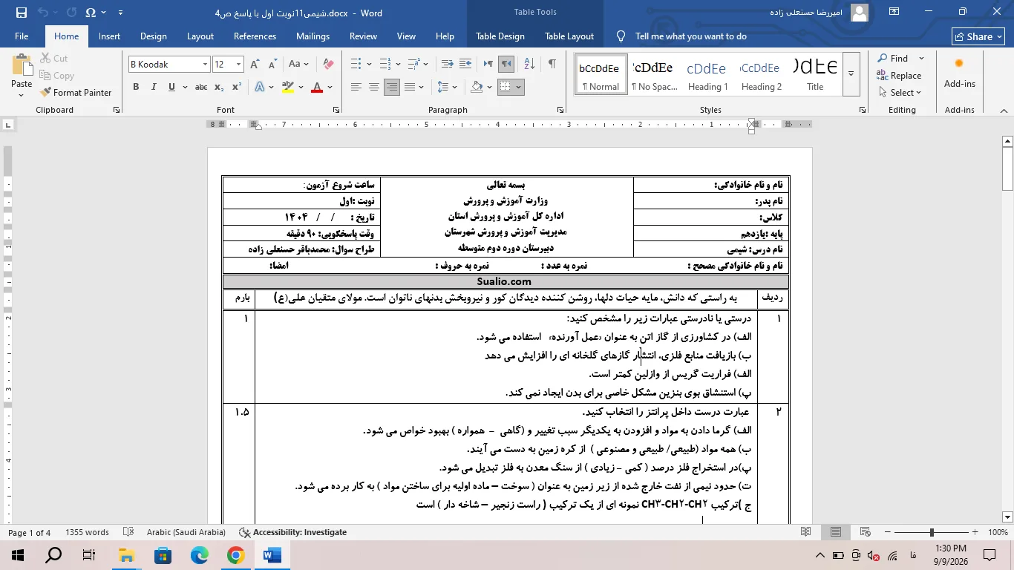Increase paragraph indent

467,65
